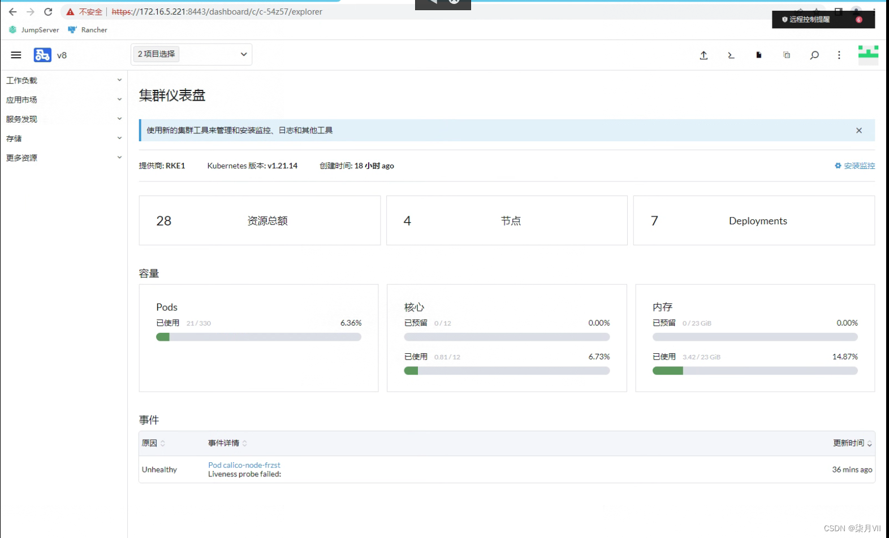Open Pod calico-node-frzst link

pos(244,465)
